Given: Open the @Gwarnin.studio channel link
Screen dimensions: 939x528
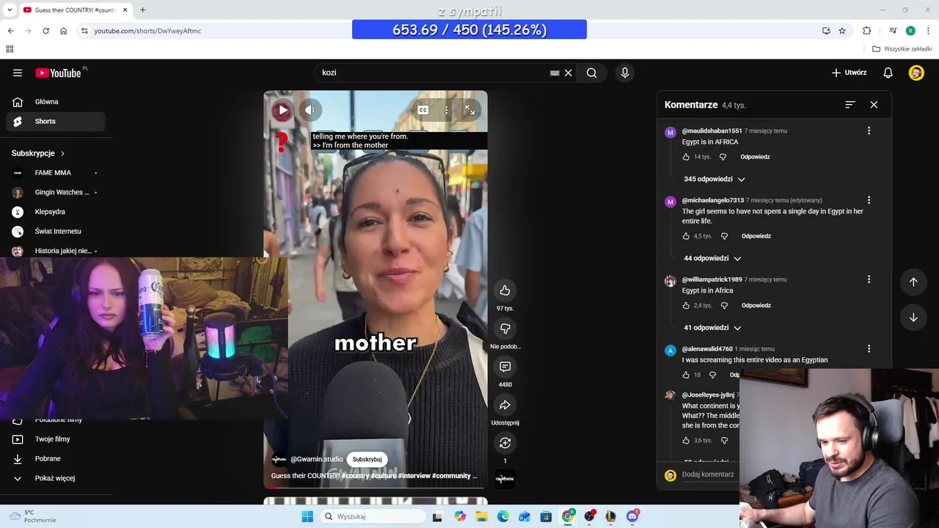Looking at the screenshot, I should pyautogui.click(x=316, y=459).
